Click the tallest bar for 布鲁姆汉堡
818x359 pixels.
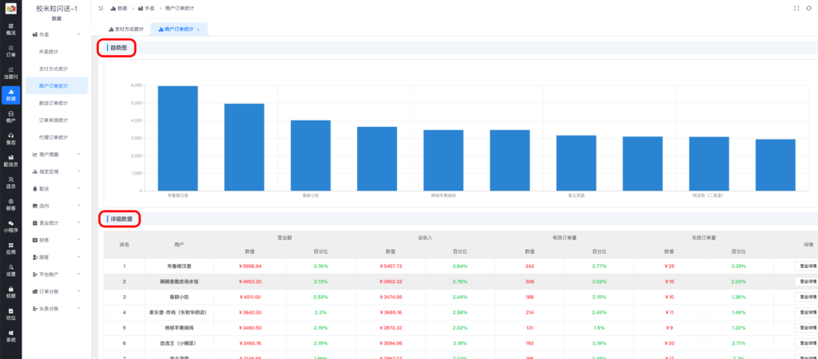(x=177, y=137)
